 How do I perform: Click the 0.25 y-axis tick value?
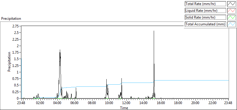pyautogui.click(x=16, y=92)
